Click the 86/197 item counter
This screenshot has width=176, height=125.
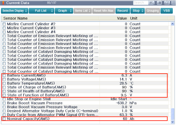[x=52, y=3]
